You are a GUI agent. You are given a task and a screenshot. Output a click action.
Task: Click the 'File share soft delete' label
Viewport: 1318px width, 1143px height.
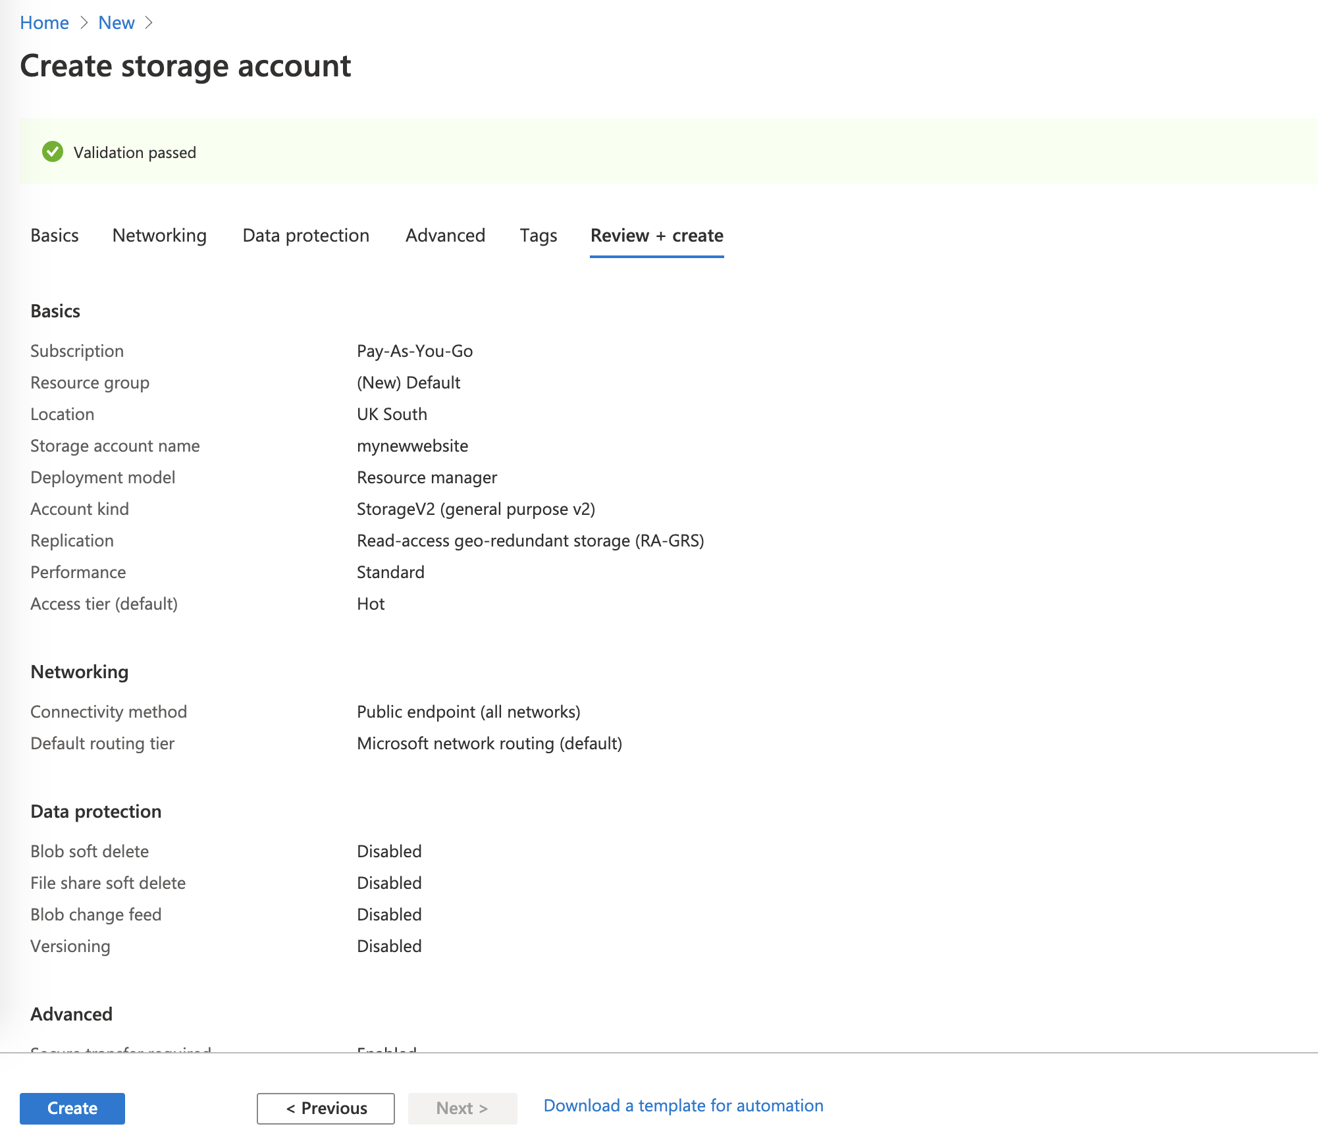coord(108,883)
